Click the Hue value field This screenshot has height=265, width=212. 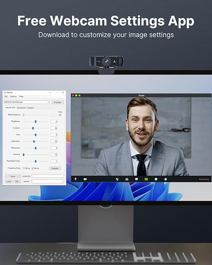pyautogui.click(x=54, y=135)
